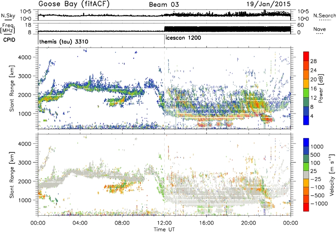Click the Slant Range label of power panel
Screen dimensions: 336x232
click(12, 88)
